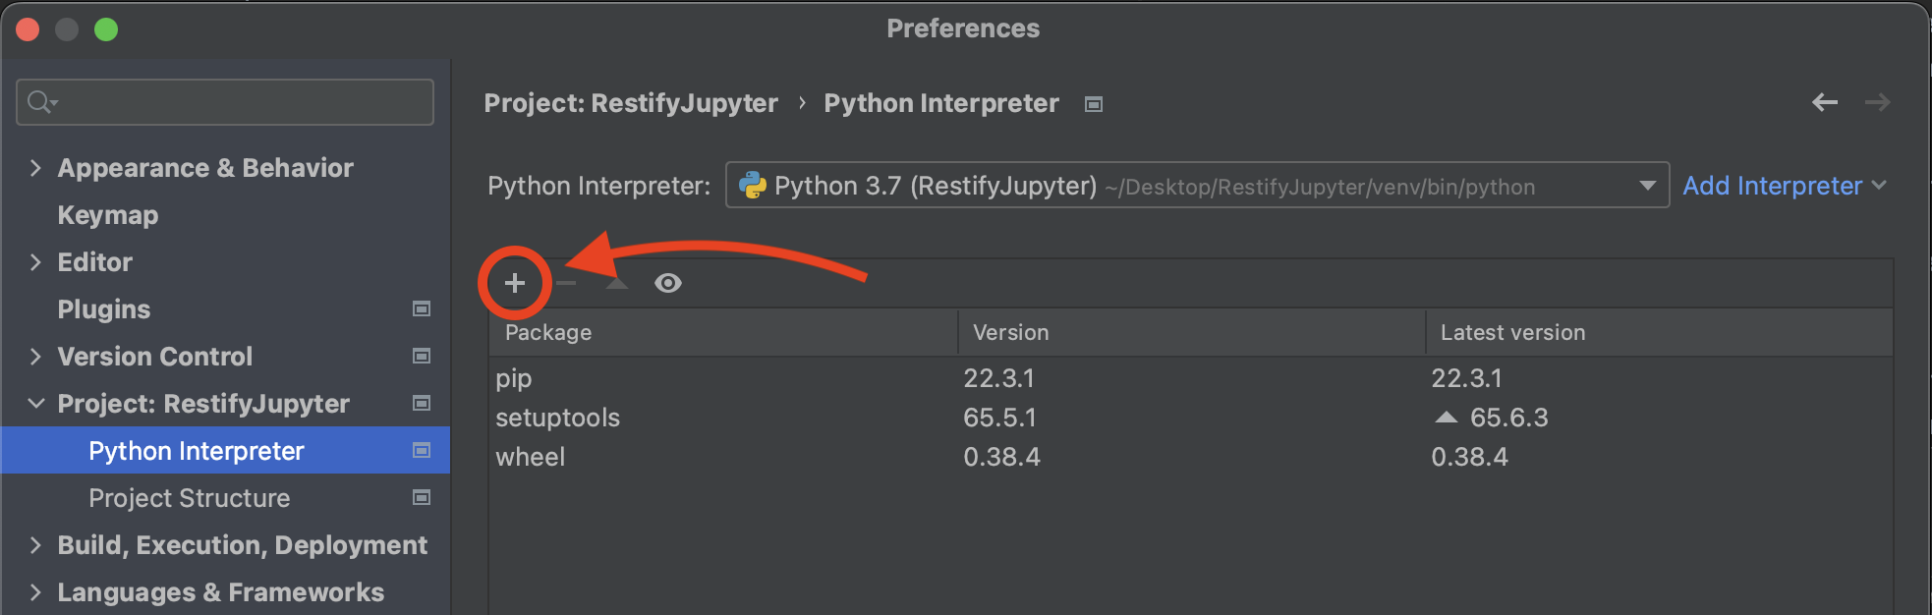Select Appearance & Behavior label in sidebar

(x=205, y=168)
